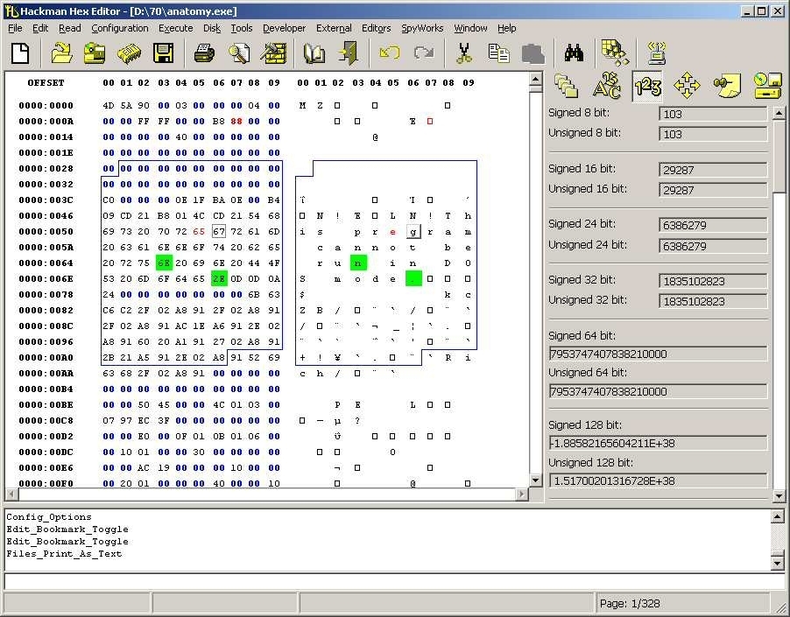
Task: Click the hex view horizontal scroll left arrow
Action: point(11,494)
